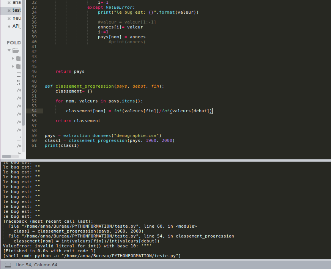Click the commented "#valeur = valeur[1:-1]" line
This screenshot has width=331, height=269.
[127, 22]
